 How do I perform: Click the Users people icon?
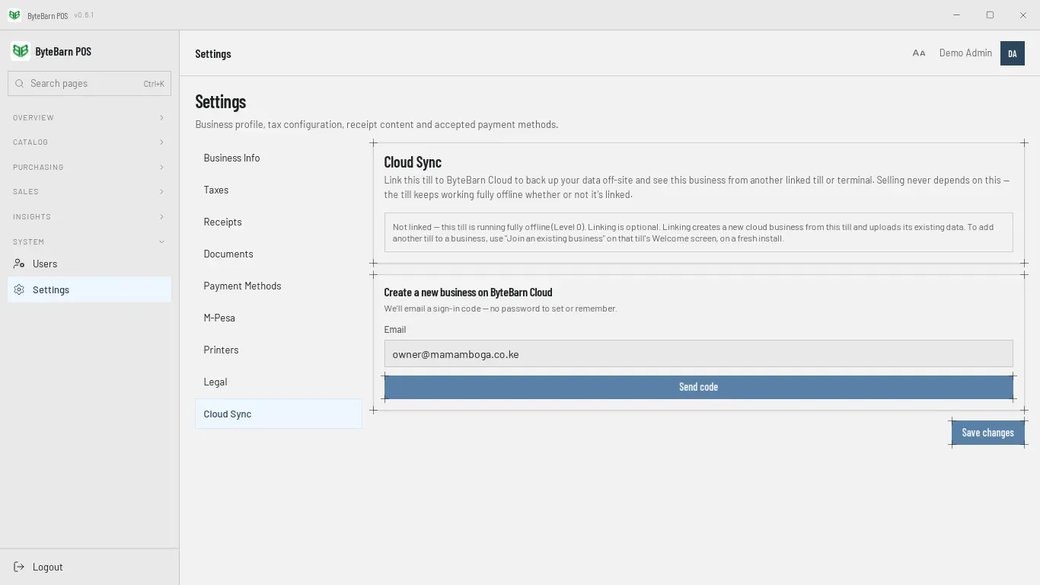(x=19, y=264)
